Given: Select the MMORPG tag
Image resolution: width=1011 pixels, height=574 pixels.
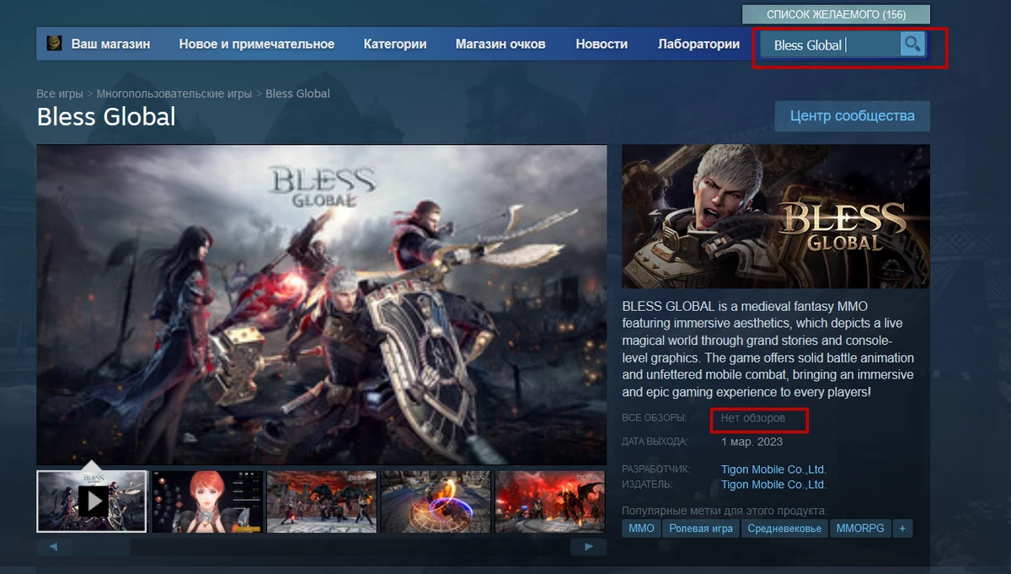Looking at the screenshot, I should pos(860,528).
